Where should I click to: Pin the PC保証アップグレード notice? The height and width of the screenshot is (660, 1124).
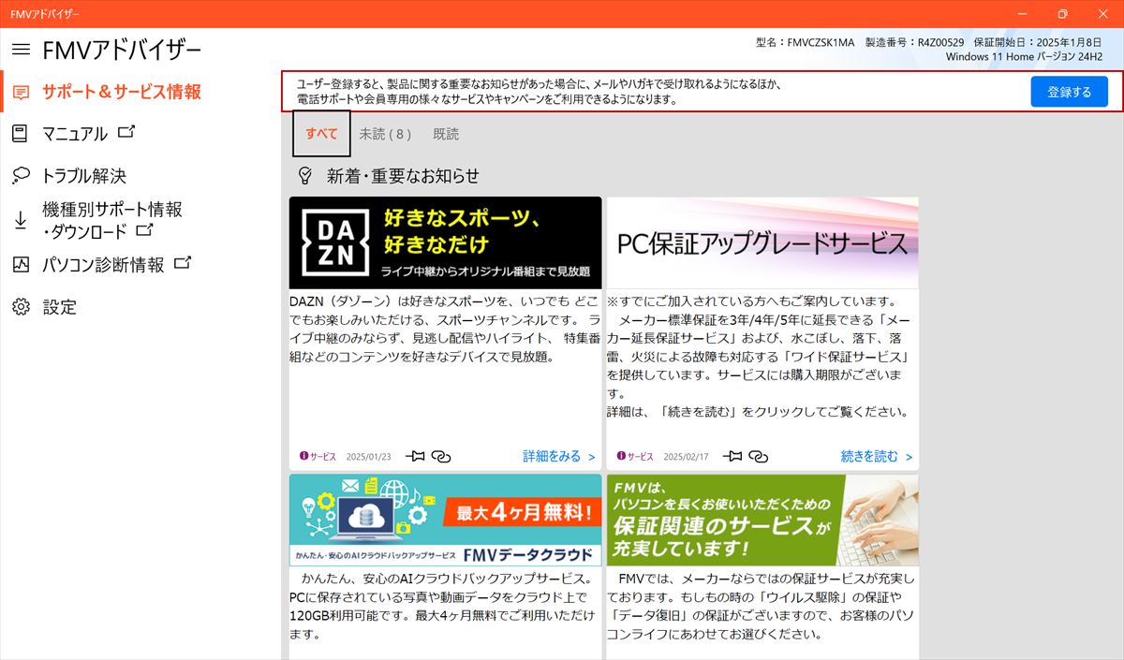coord(732,456)
